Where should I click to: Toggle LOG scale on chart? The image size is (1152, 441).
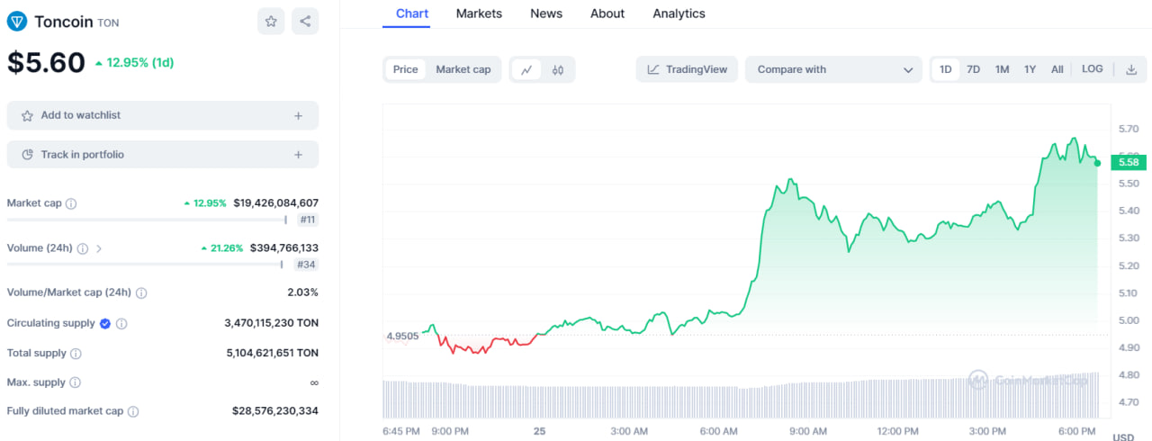tap(1092, 69)
